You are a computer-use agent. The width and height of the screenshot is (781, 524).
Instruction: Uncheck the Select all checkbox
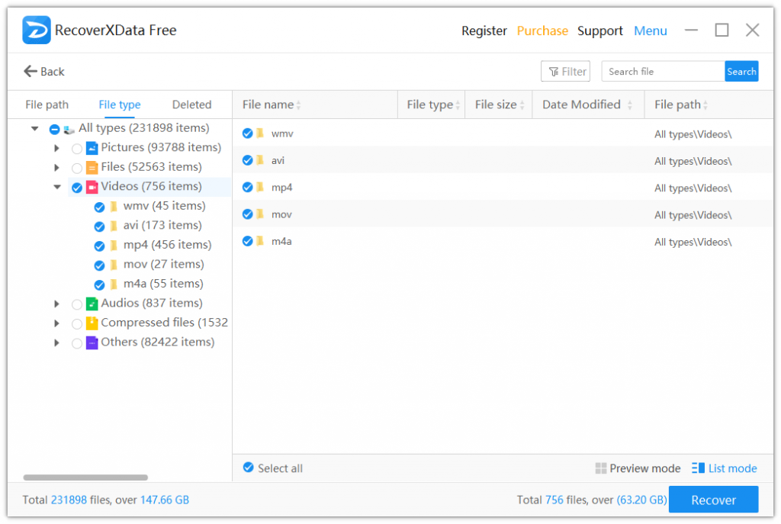click(x=248, y=468)
